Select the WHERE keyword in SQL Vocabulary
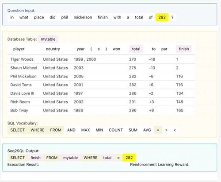 pos(38,130)
